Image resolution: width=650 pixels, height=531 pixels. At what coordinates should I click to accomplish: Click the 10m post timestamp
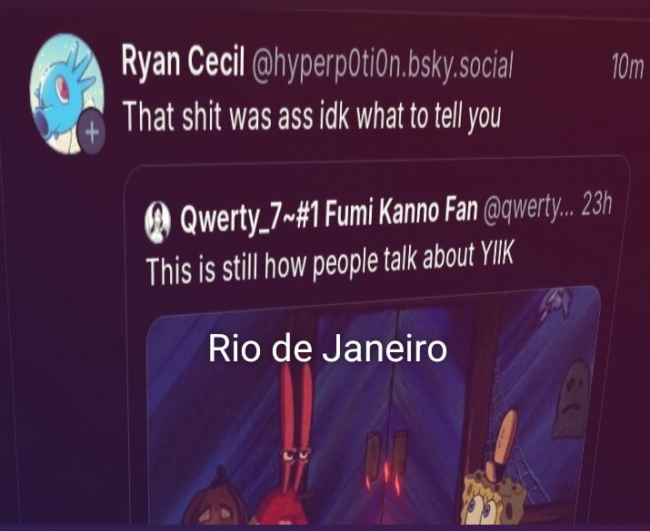click(627, 68)
